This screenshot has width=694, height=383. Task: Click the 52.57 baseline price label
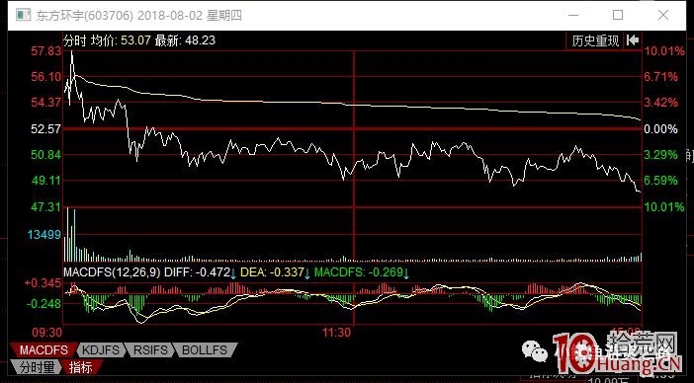coord(45,129)
